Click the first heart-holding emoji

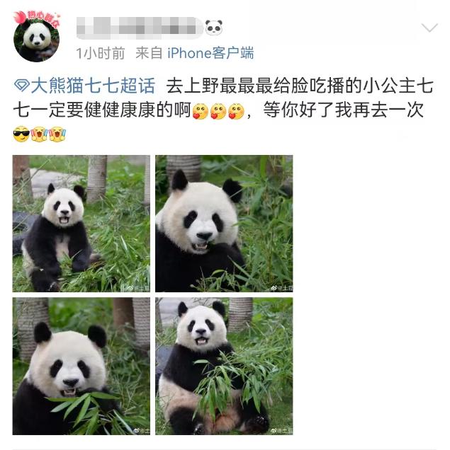tap(201, 111)
